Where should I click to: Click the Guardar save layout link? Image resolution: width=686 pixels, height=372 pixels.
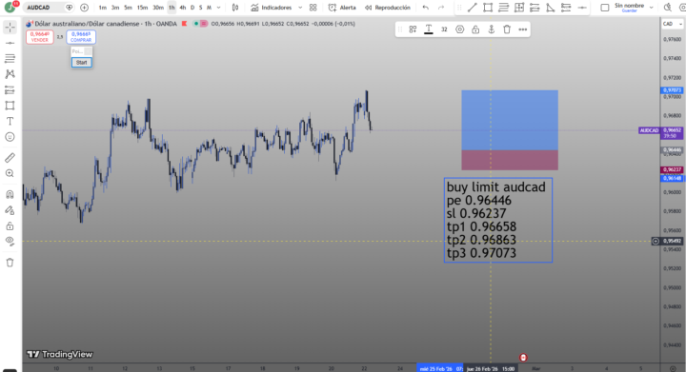(629, 10)
